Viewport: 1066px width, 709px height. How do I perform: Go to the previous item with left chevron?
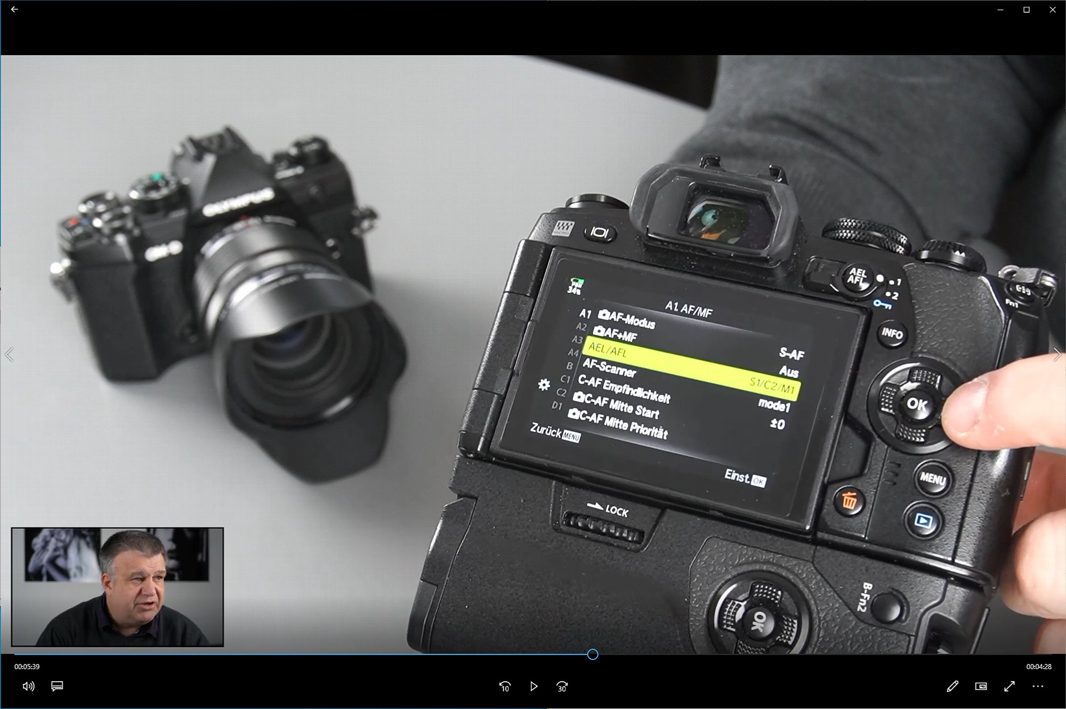tap(9, 354)
